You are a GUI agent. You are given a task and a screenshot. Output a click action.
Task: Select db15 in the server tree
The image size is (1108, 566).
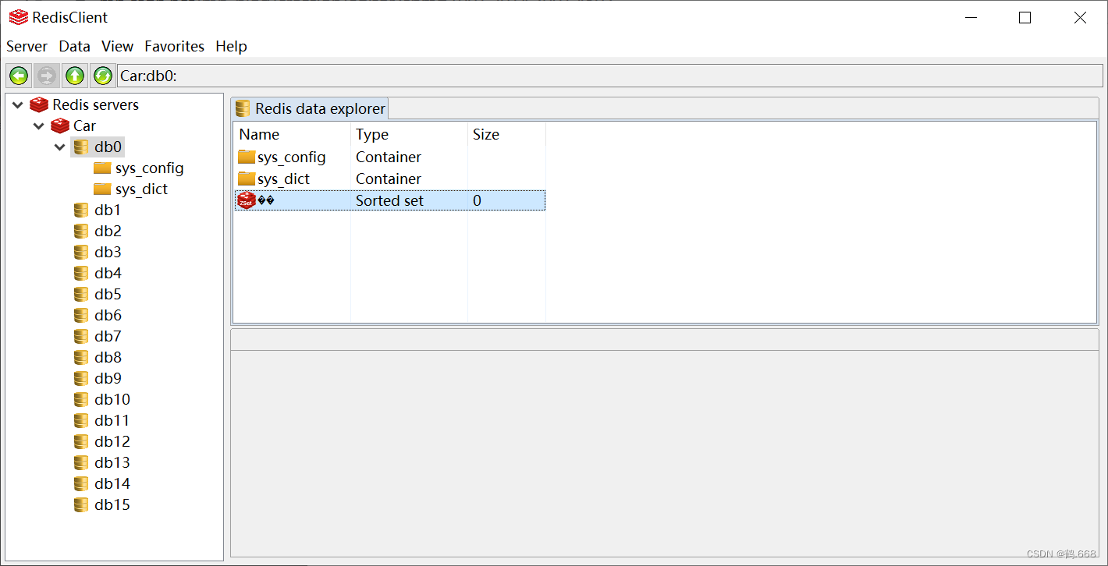click(x=112, y=504)
